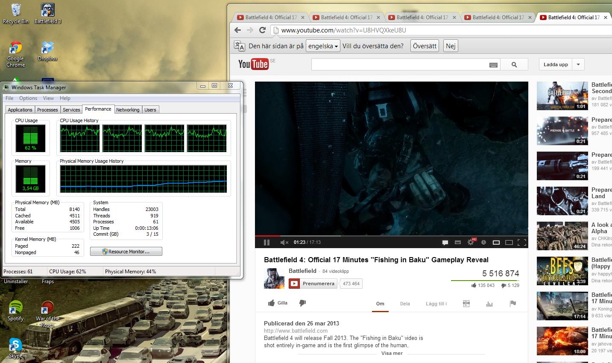The width and height of the screenshot is (612, 363).
Task: Expand description with Visa mer
Action: pos(392,353)
